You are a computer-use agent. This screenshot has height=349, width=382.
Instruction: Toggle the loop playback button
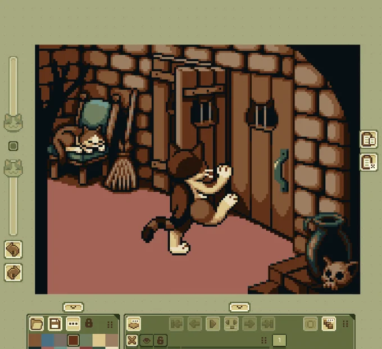(310, 324)
